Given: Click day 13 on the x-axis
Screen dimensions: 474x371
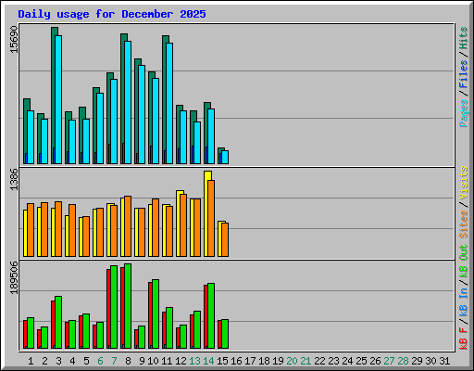Looking at the screenshot, I should click(x=194, y=361).
